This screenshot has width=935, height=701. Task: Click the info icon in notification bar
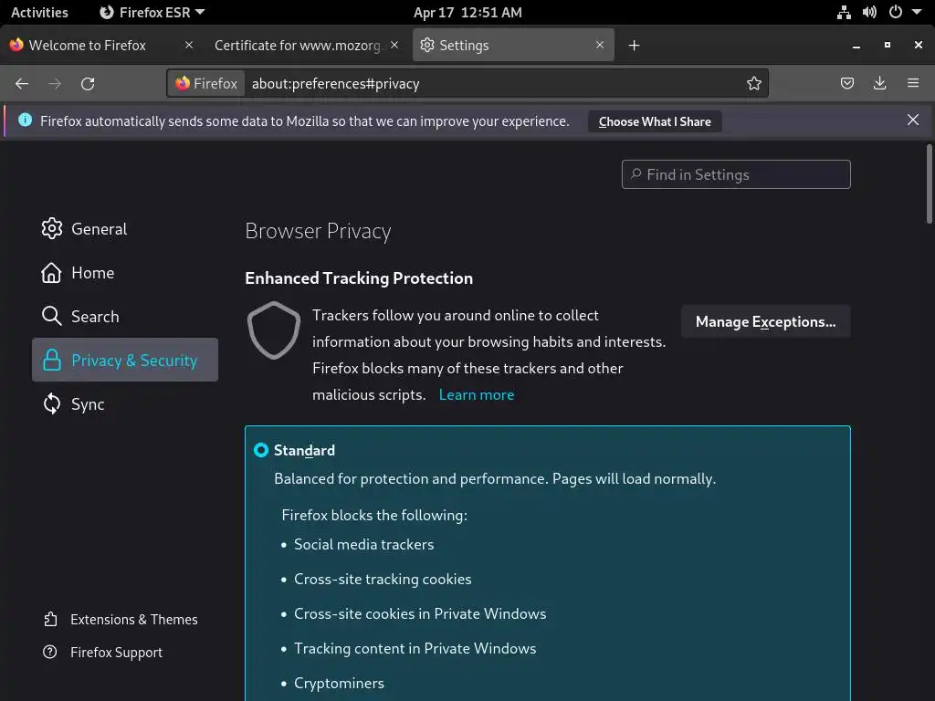pos(25,120)
